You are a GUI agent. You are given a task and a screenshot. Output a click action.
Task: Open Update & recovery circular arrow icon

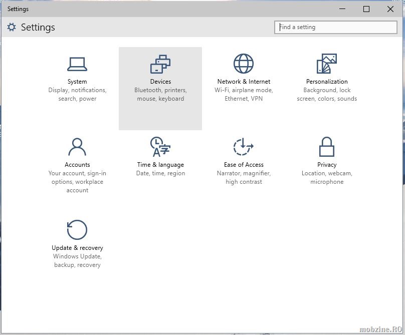(x=77, y=230)
